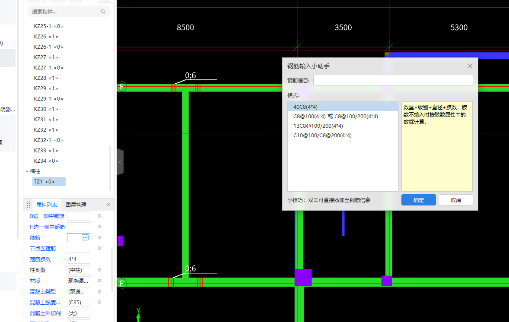The width and height of the screenshot is (509, 322).
Task: Select KZ29-1 <0> component
Action: (x=48, y=98)
